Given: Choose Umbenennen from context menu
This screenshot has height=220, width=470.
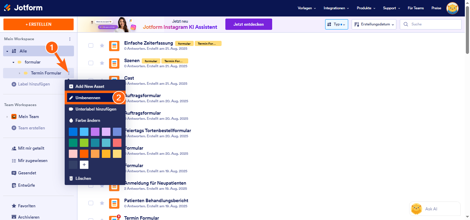Looking at the screenshot, I should click(x=95, y=98).
